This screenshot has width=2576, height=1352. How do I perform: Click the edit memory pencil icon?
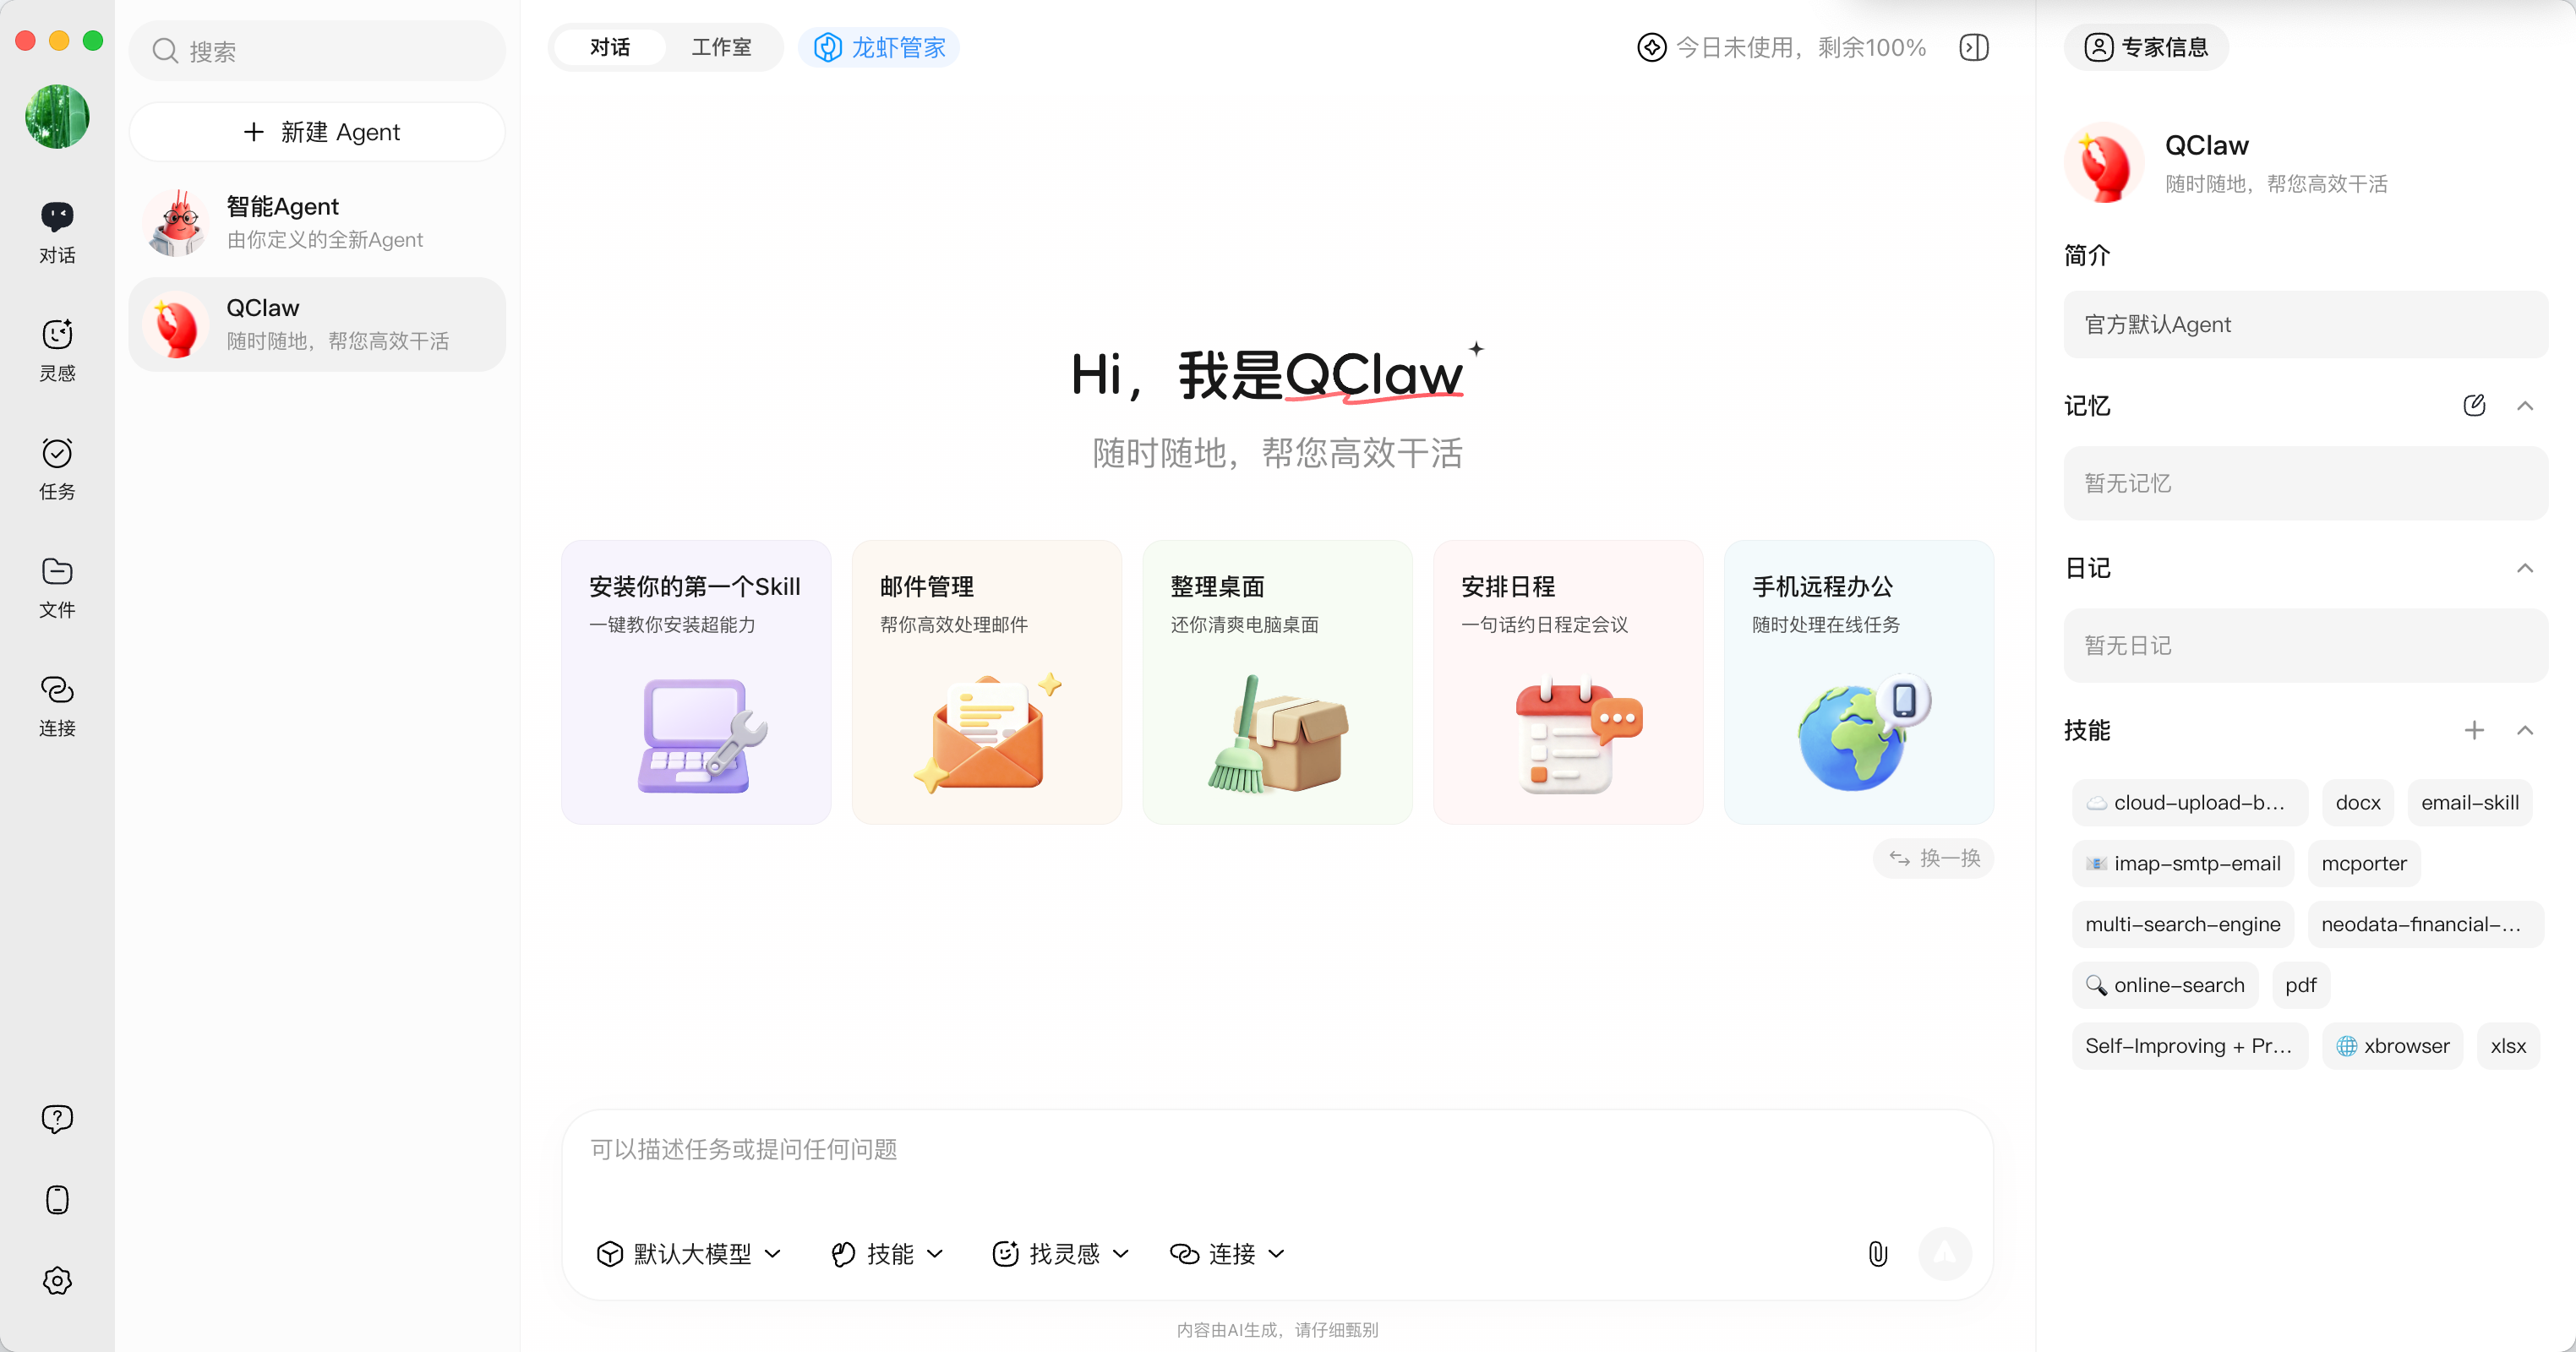click(x=2473, y=405)
